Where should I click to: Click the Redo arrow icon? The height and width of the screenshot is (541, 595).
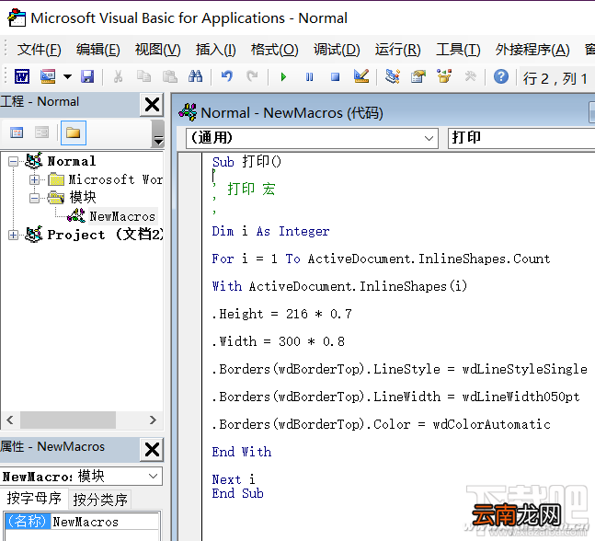252,76
